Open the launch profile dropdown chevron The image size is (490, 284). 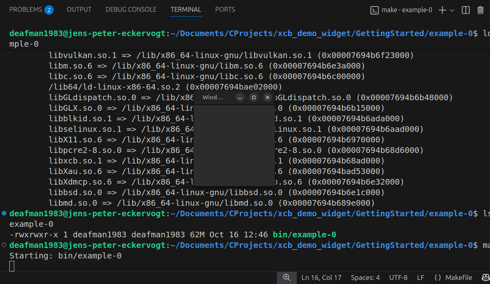pos(452,11)
